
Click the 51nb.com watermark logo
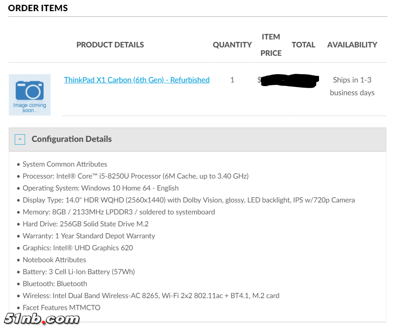coord(42,318)
